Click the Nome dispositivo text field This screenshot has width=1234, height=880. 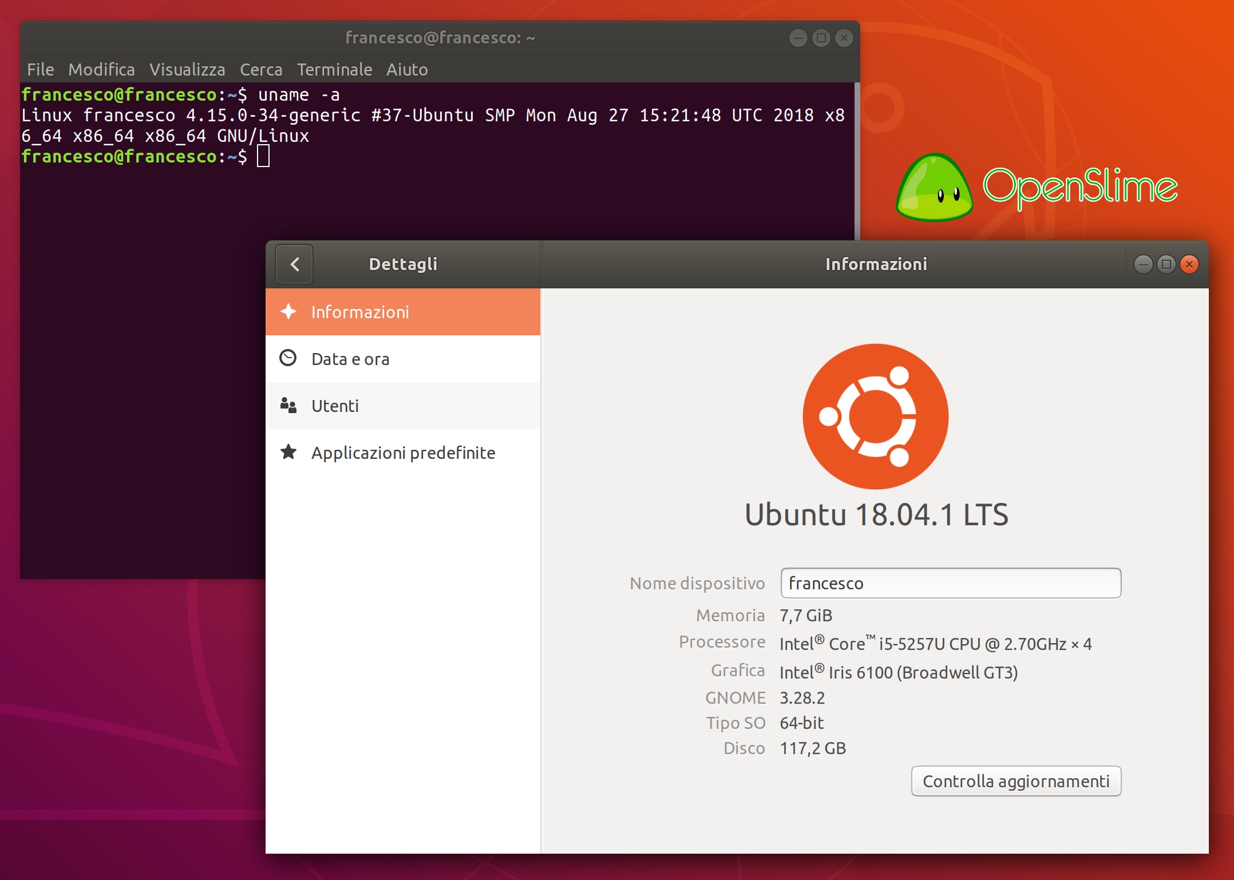[x=951, y=583]
